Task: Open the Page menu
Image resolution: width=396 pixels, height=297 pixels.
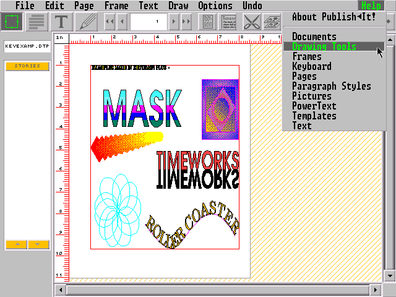Action: [84, 6]
